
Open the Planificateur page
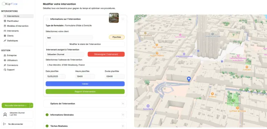(x=13, y=21)
